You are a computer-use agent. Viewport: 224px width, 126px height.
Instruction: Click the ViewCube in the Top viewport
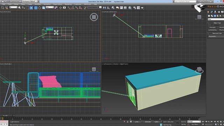point(94,17)
